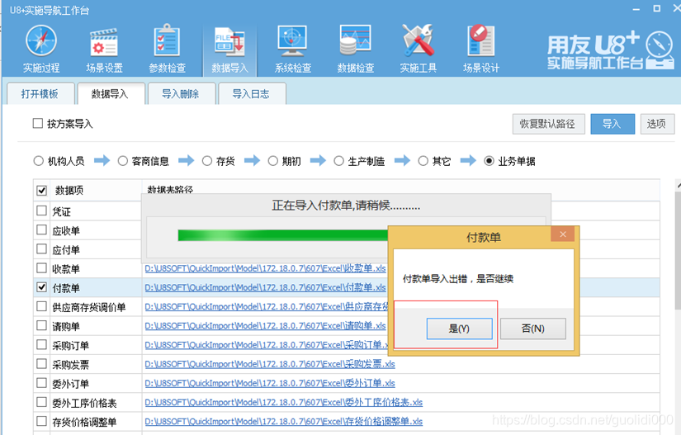Viewport: 681px width, 435px height.
Task: Open the 付款单.xls path link
Action: 265,287
